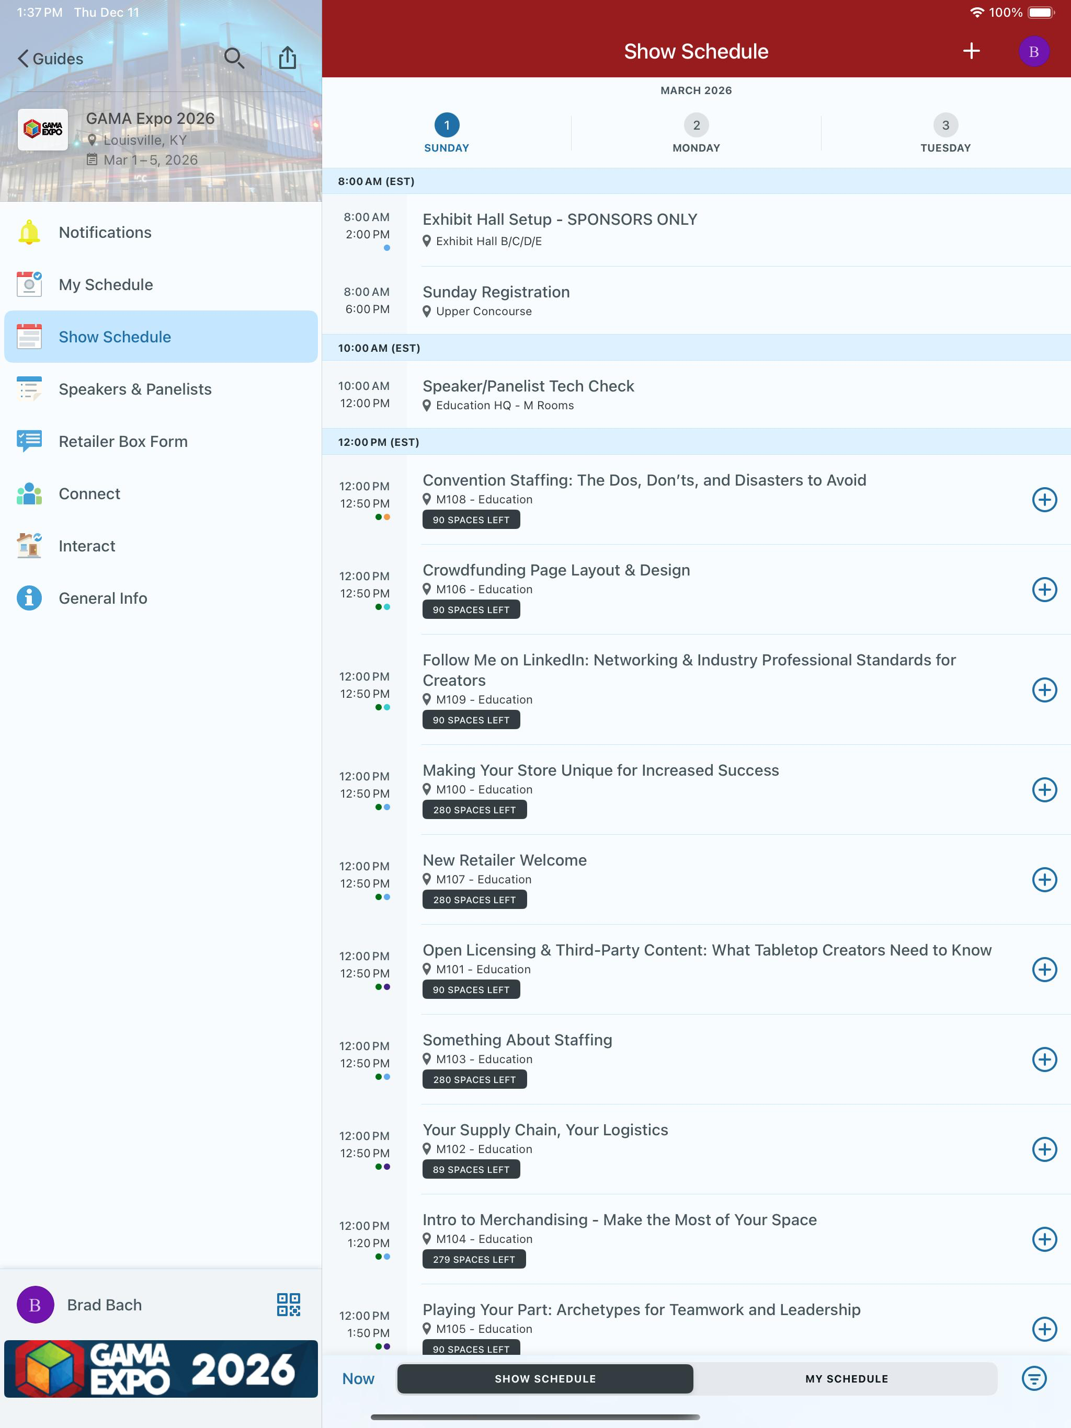The height and width of the screenshot is (1428, 1071).
Task: Open Connect in sidebar
Action: click(161, 494)
